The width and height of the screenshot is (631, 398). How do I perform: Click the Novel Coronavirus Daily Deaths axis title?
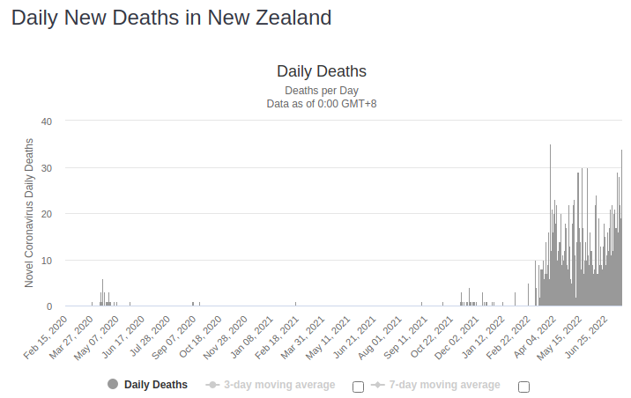29,213
